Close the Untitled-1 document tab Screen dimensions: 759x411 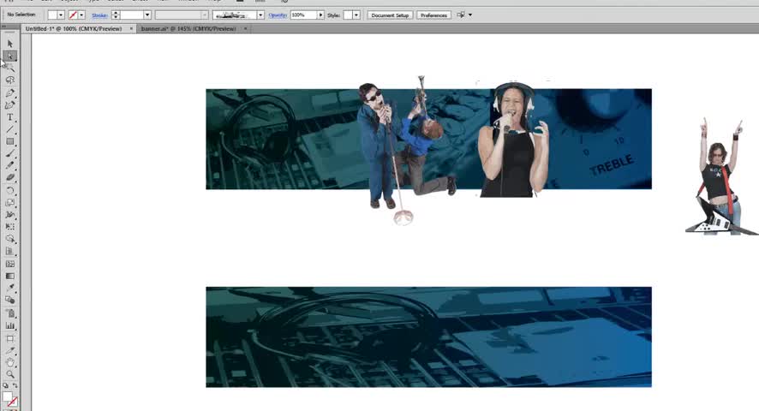(x=131, y=29)
